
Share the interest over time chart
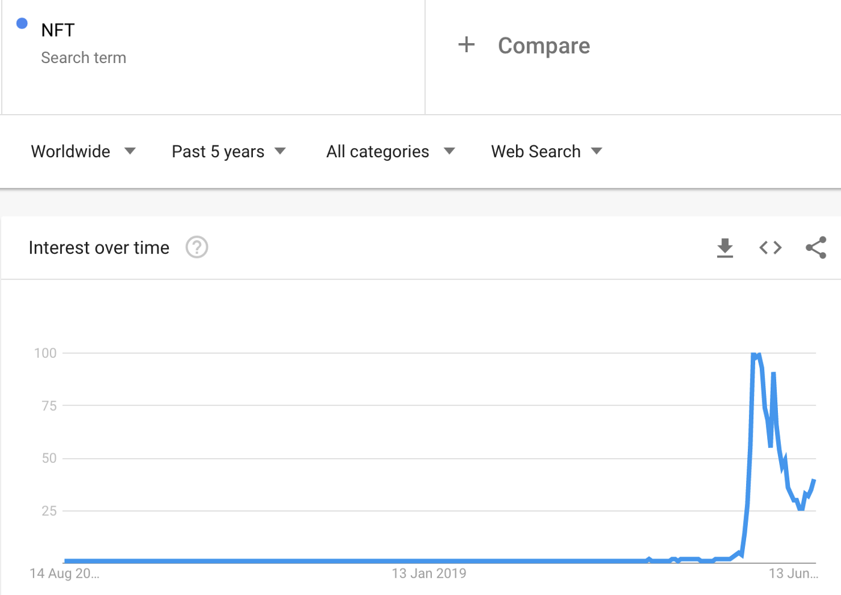point(816,247)
